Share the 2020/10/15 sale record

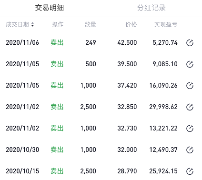click(190, 171)
